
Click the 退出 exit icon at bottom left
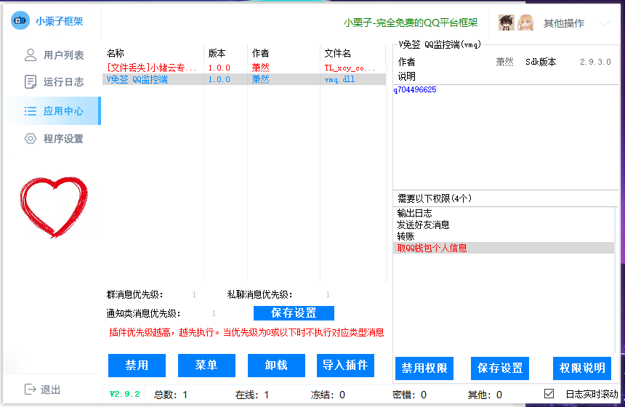tap(31, 390)
